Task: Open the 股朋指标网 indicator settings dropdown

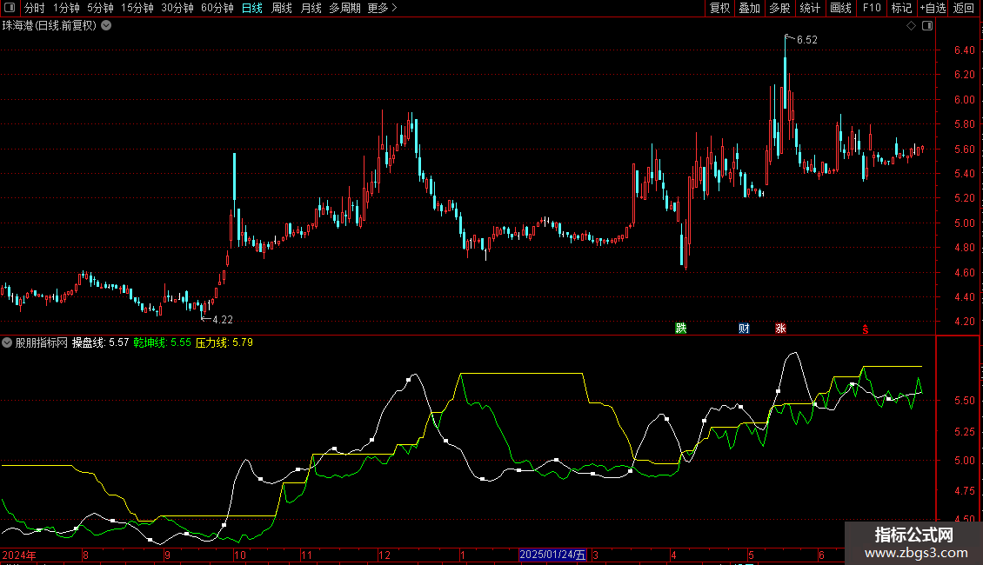Action: pos(7,342)
